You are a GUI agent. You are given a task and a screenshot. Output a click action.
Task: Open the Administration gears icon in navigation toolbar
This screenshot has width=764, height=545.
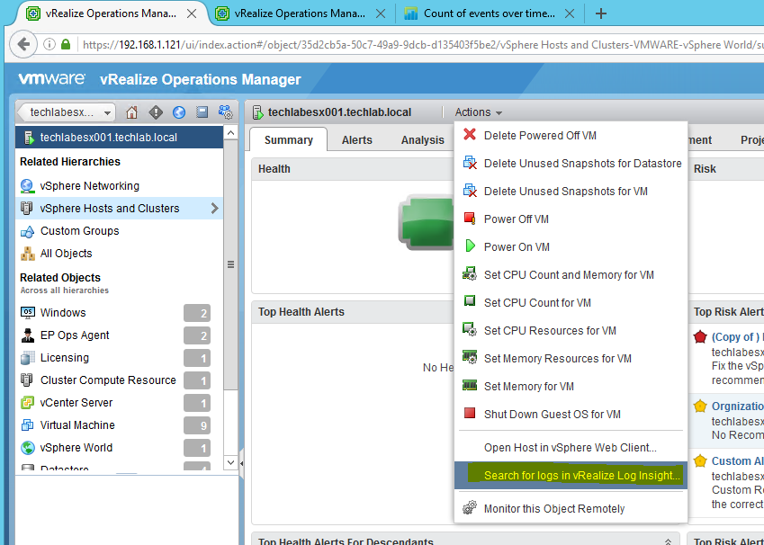click(225, 112)
